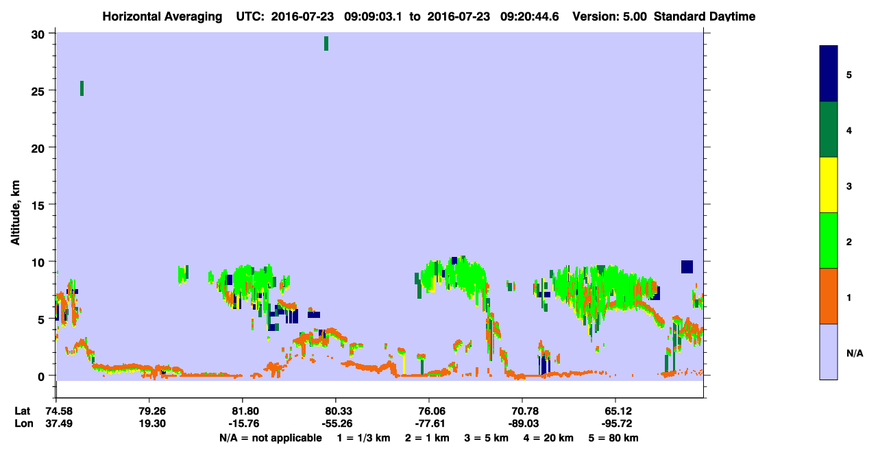Click the y-axis tick label 20
The height and width of the screenshot is (457, 891).
click(x=39, y=148)
